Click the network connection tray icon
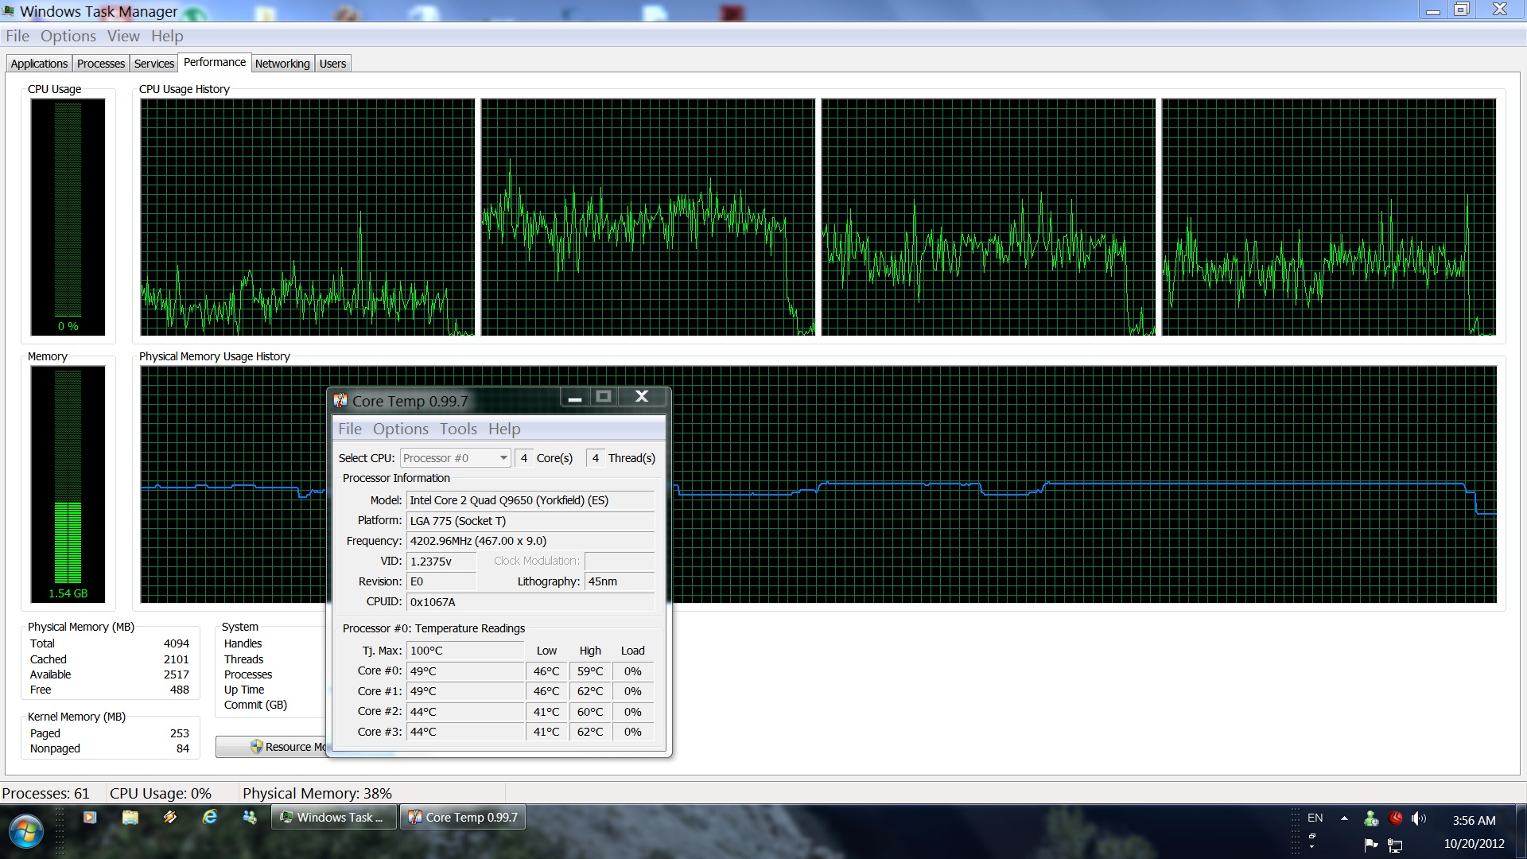The height and width of the screenshot is (859, 1527). [1395, 844]
